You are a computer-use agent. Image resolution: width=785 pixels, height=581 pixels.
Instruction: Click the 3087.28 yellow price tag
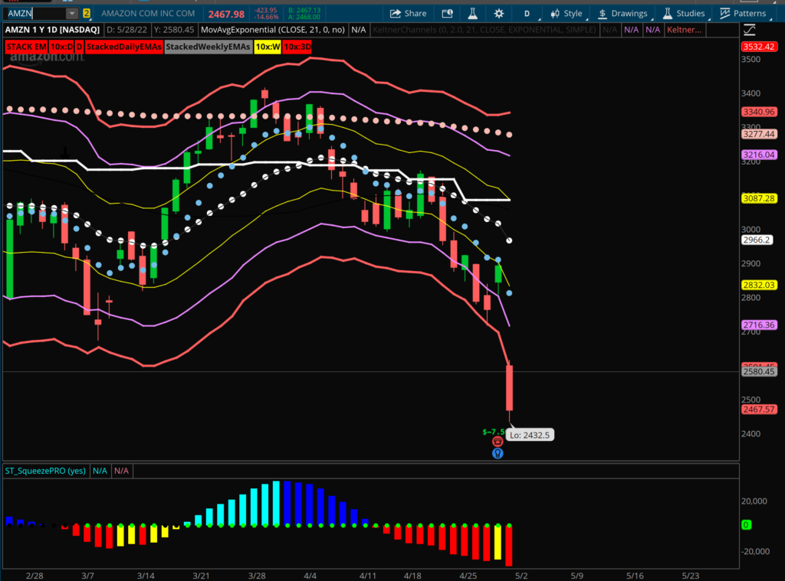tap(759, 198)
